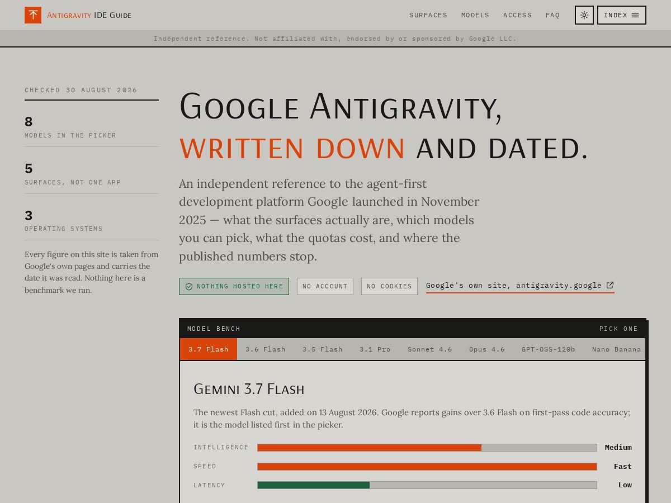Image resolution: width=671 pixels, height=503 pixels.
Task: Open ACCESS section from navigation
Action: coord(518,15)
